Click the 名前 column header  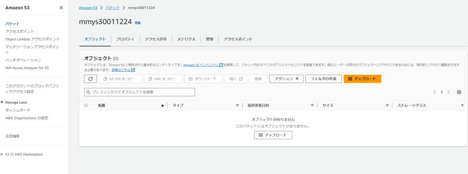101,106
